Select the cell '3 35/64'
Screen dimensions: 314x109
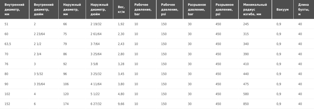39,84
